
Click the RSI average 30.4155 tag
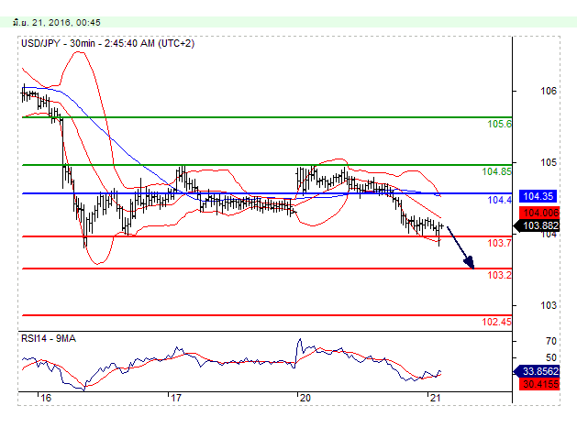pos(539,384)
